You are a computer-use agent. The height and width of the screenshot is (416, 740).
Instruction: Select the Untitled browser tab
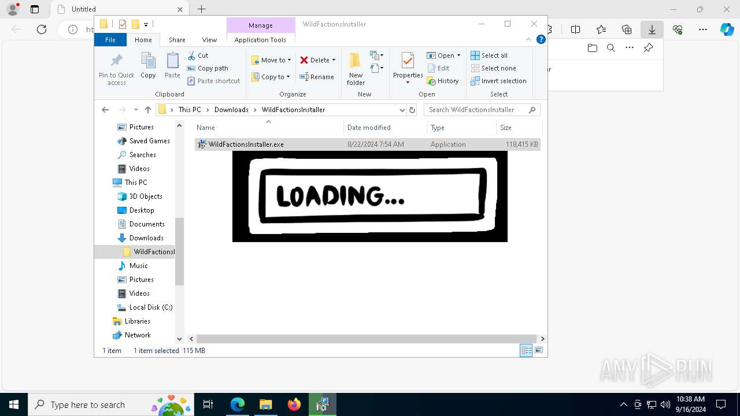[x=119, y=9]
